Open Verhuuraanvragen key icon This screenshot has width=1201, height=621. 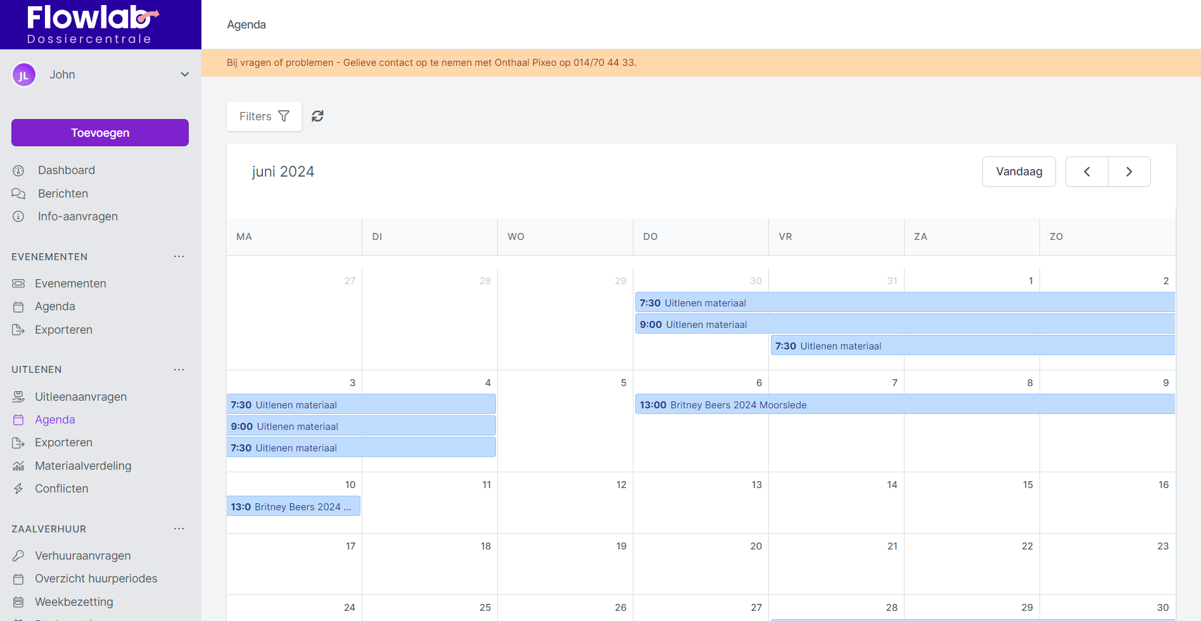(x=18, y=556)
